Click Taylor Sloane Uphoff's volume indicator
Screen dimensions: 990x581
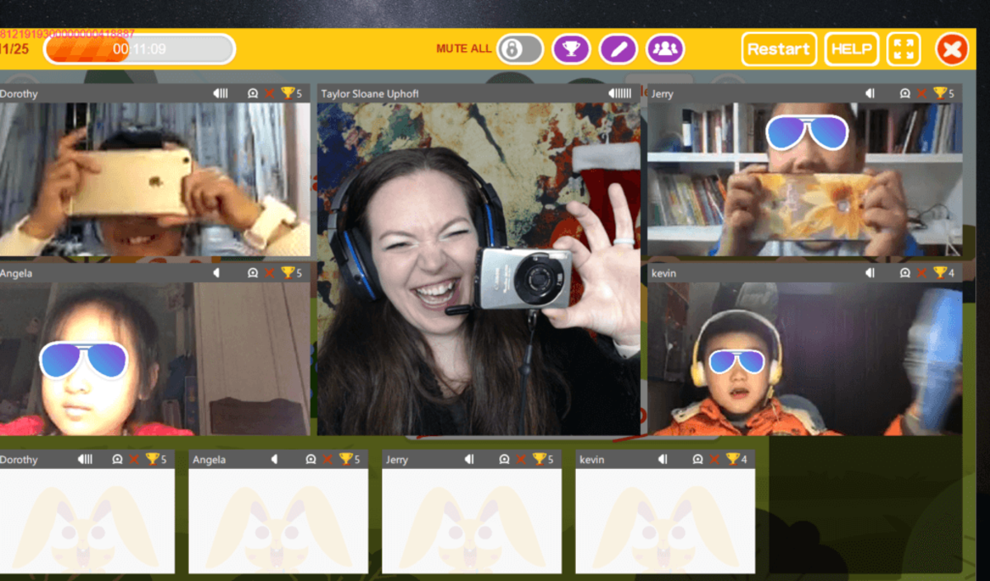(x=620, y=93)
